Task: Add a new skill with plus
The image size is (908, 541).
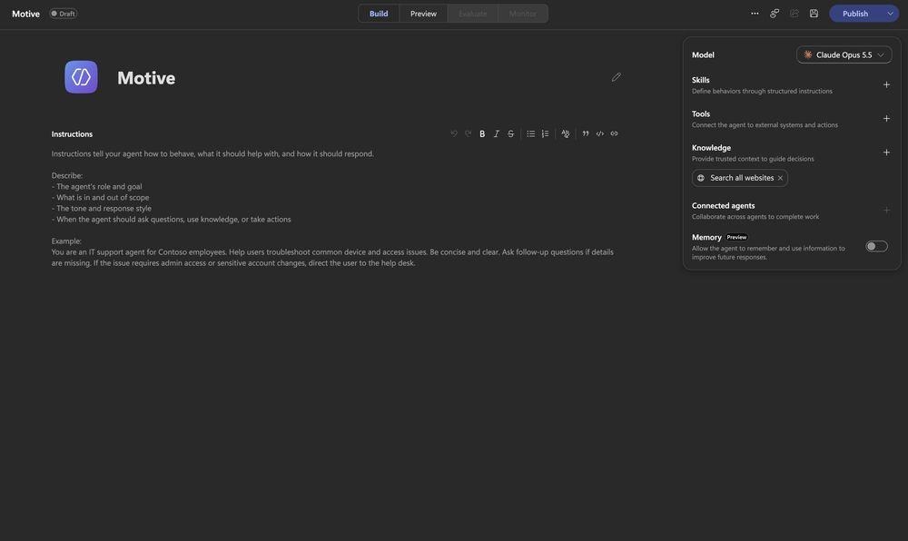Action: tap(886, 84)
